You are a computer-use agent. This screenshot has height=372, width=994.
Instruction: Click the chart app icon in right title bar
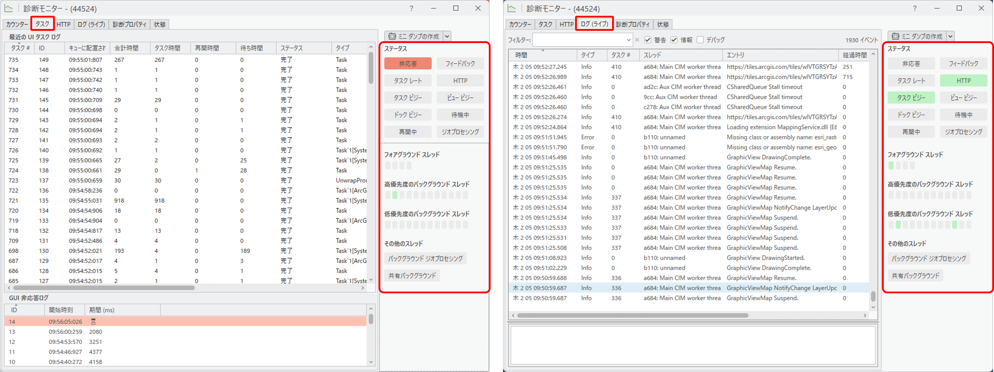[x=512, y=8]
